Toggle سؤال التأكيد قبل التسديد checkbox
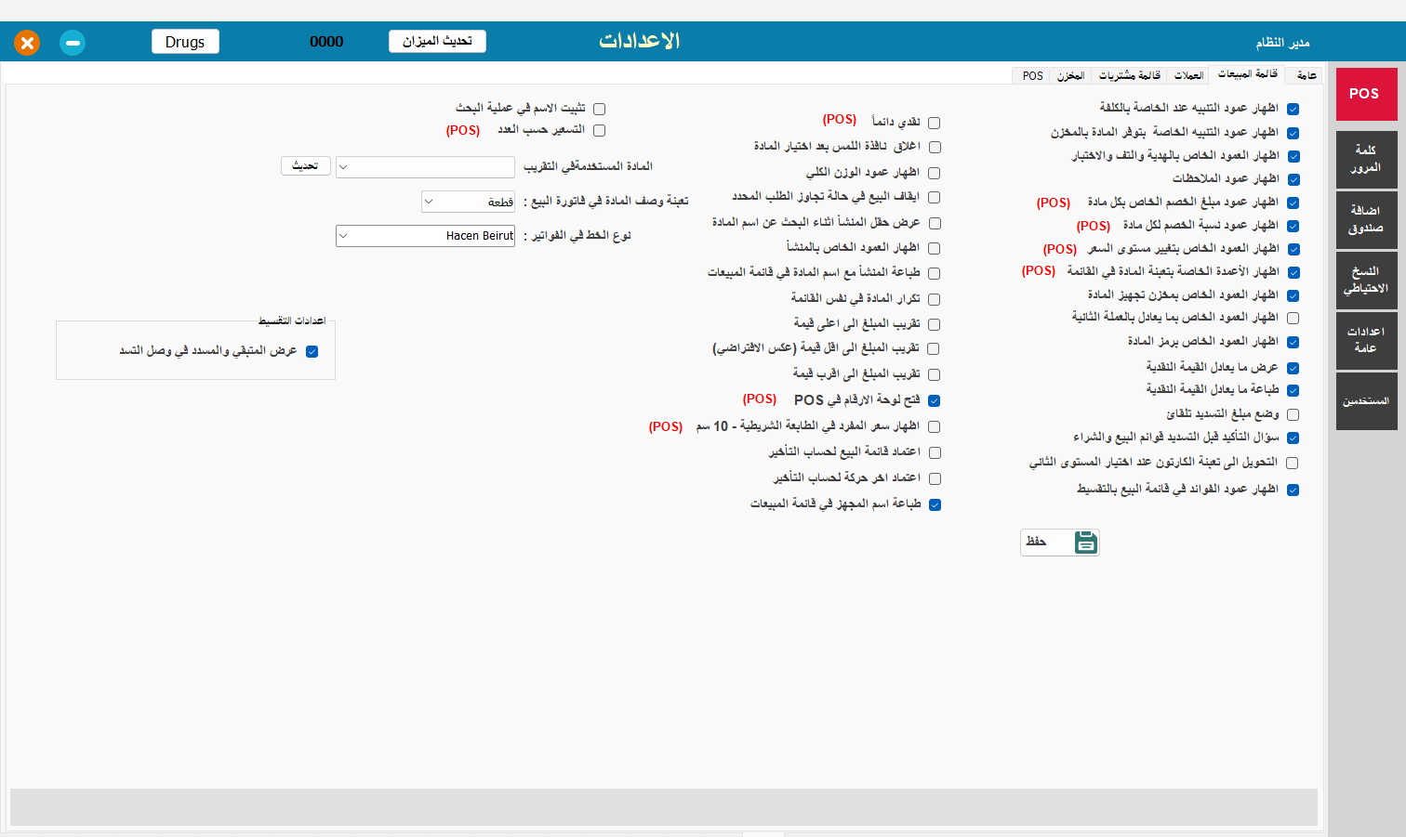Image resolution: width=1406 pixels, height=837 pixels. (1293, 438)
